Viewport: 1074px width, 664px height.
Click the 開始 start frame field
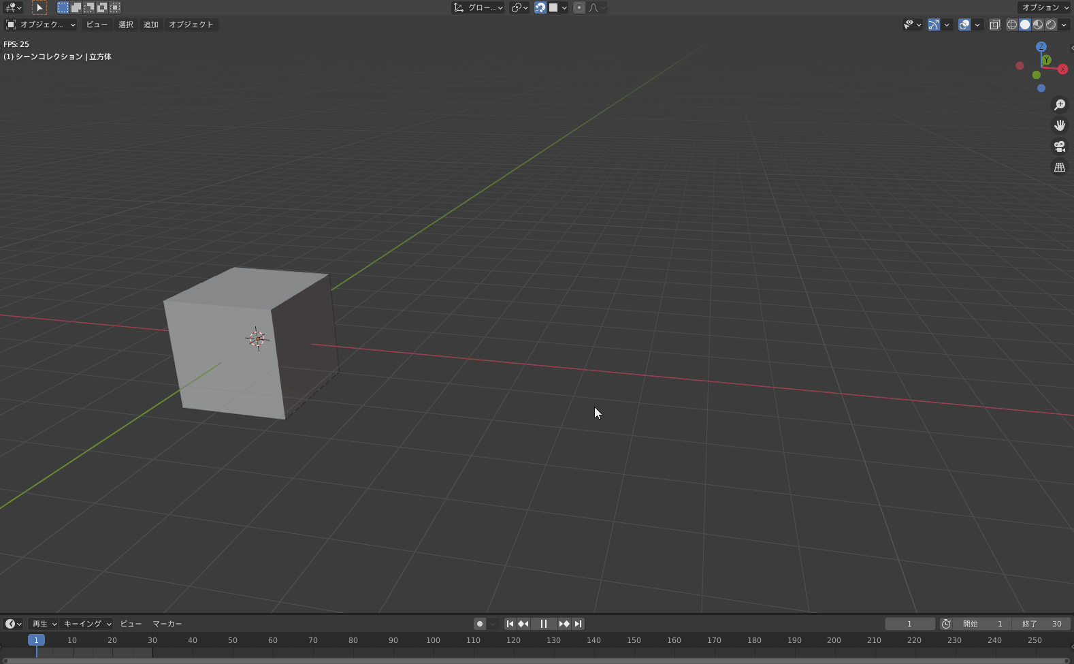point(982,624)
